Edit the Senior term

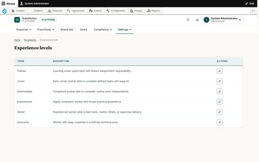tap(219, 112)
